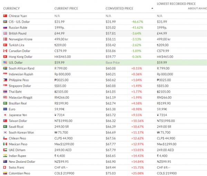Select the highlighted U.S. Dollar row name

pyautogui.click(x=16, y=63)
